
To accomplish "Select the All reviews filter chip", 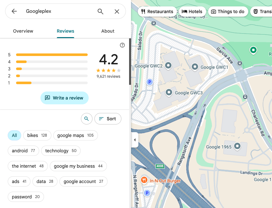I will click(x=14, y=135).
